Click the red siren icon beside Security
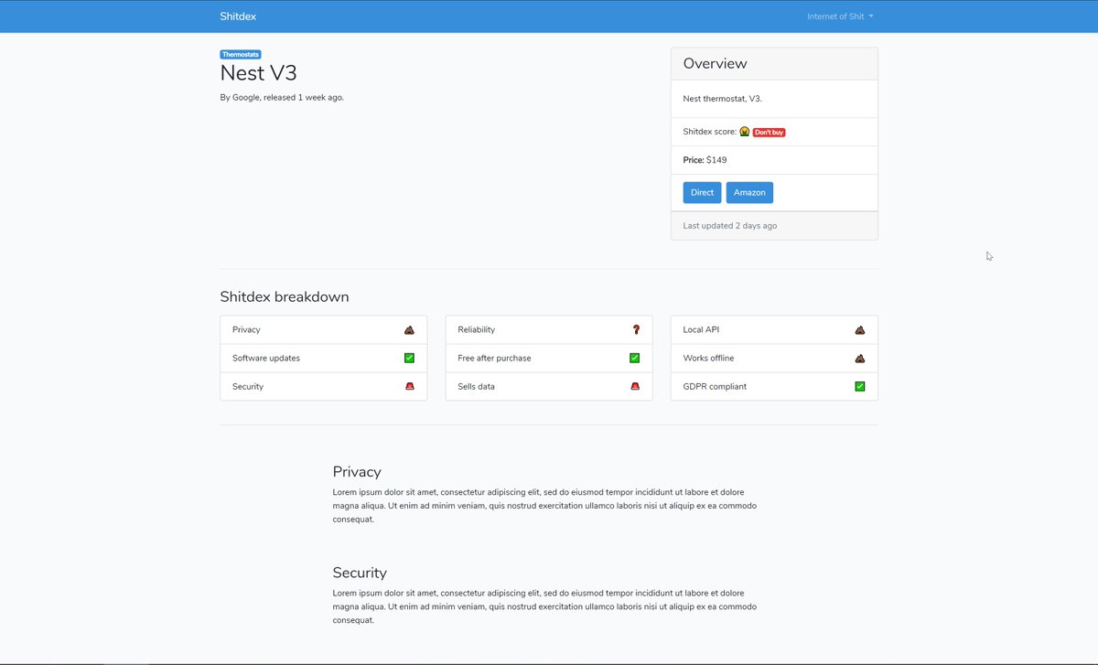1098x665 pixels. pyautogui.click(x=409, y=386)
